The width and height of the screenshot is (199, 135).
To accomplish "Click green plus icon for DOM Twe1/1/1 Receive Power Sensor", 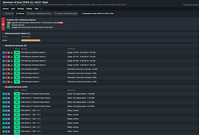I will (x=3, y=94).
